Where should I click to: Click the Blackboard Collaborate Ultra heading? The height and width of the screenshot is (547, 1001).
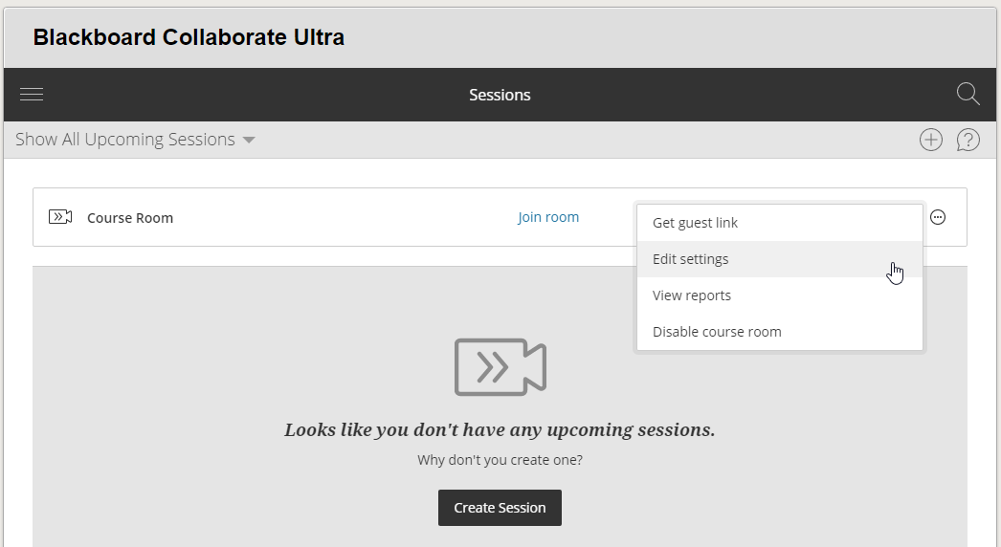[189, 37]
